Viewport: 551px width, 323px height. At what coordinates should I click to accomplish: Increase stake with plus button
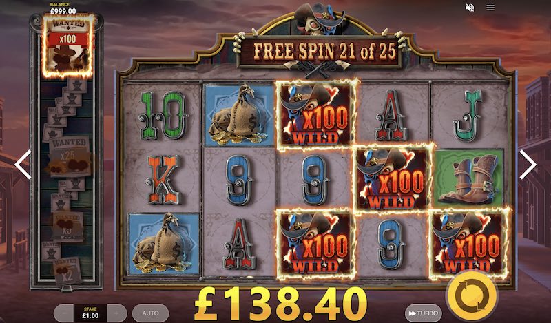pos(116,313)
